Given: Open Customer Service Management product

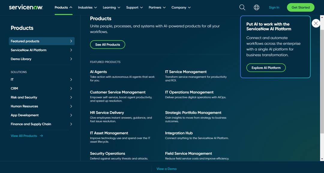Looking at the screenshot, I should 118,92.
